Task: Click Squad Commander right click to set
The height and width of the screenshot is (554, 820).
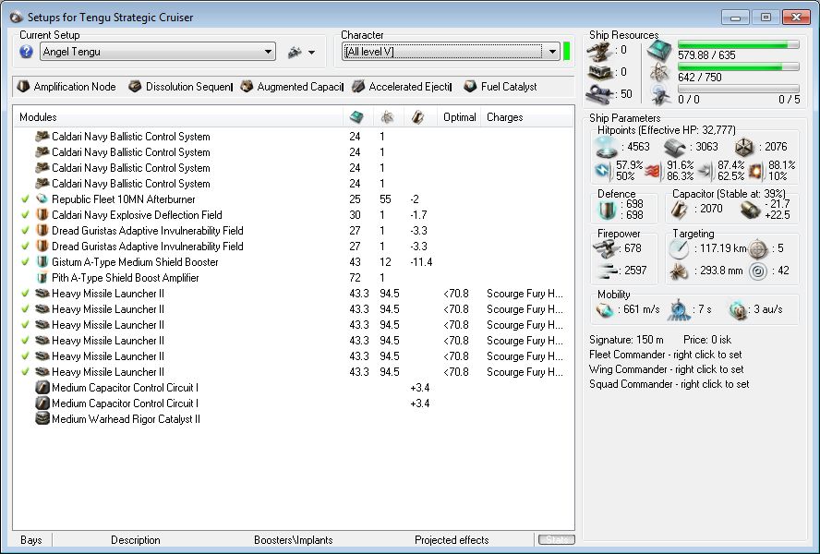Action: click(x=669, y=384)
